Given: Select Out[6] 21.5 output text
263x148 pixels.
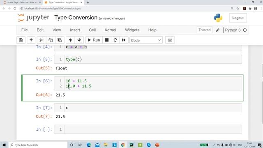Looking at the screenshot, I should tap(60, 95).
